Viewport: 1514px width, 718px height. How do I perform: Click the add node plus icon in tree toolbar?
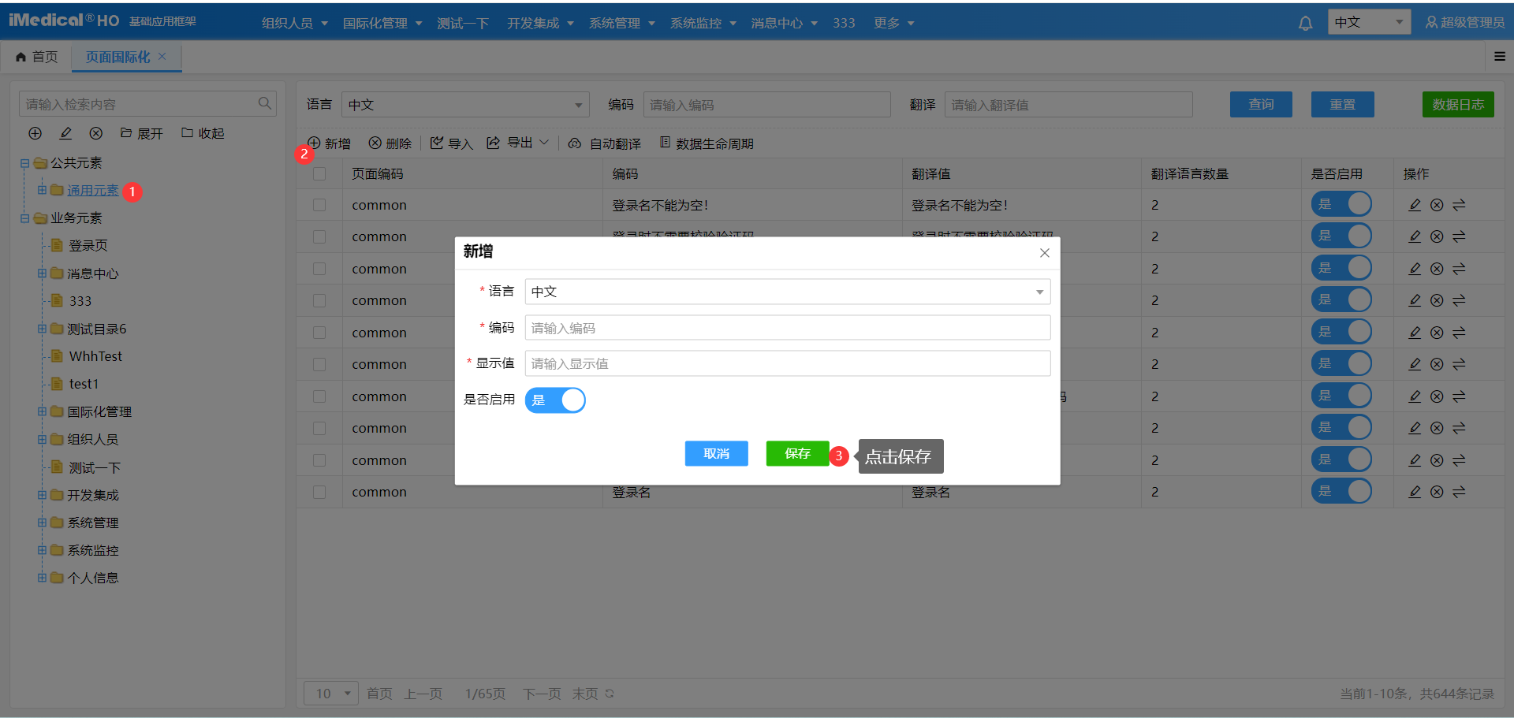pos(35,133)
